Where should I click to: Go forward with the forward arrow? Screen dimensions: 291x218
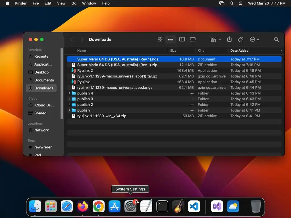click(x=82, y=39)
